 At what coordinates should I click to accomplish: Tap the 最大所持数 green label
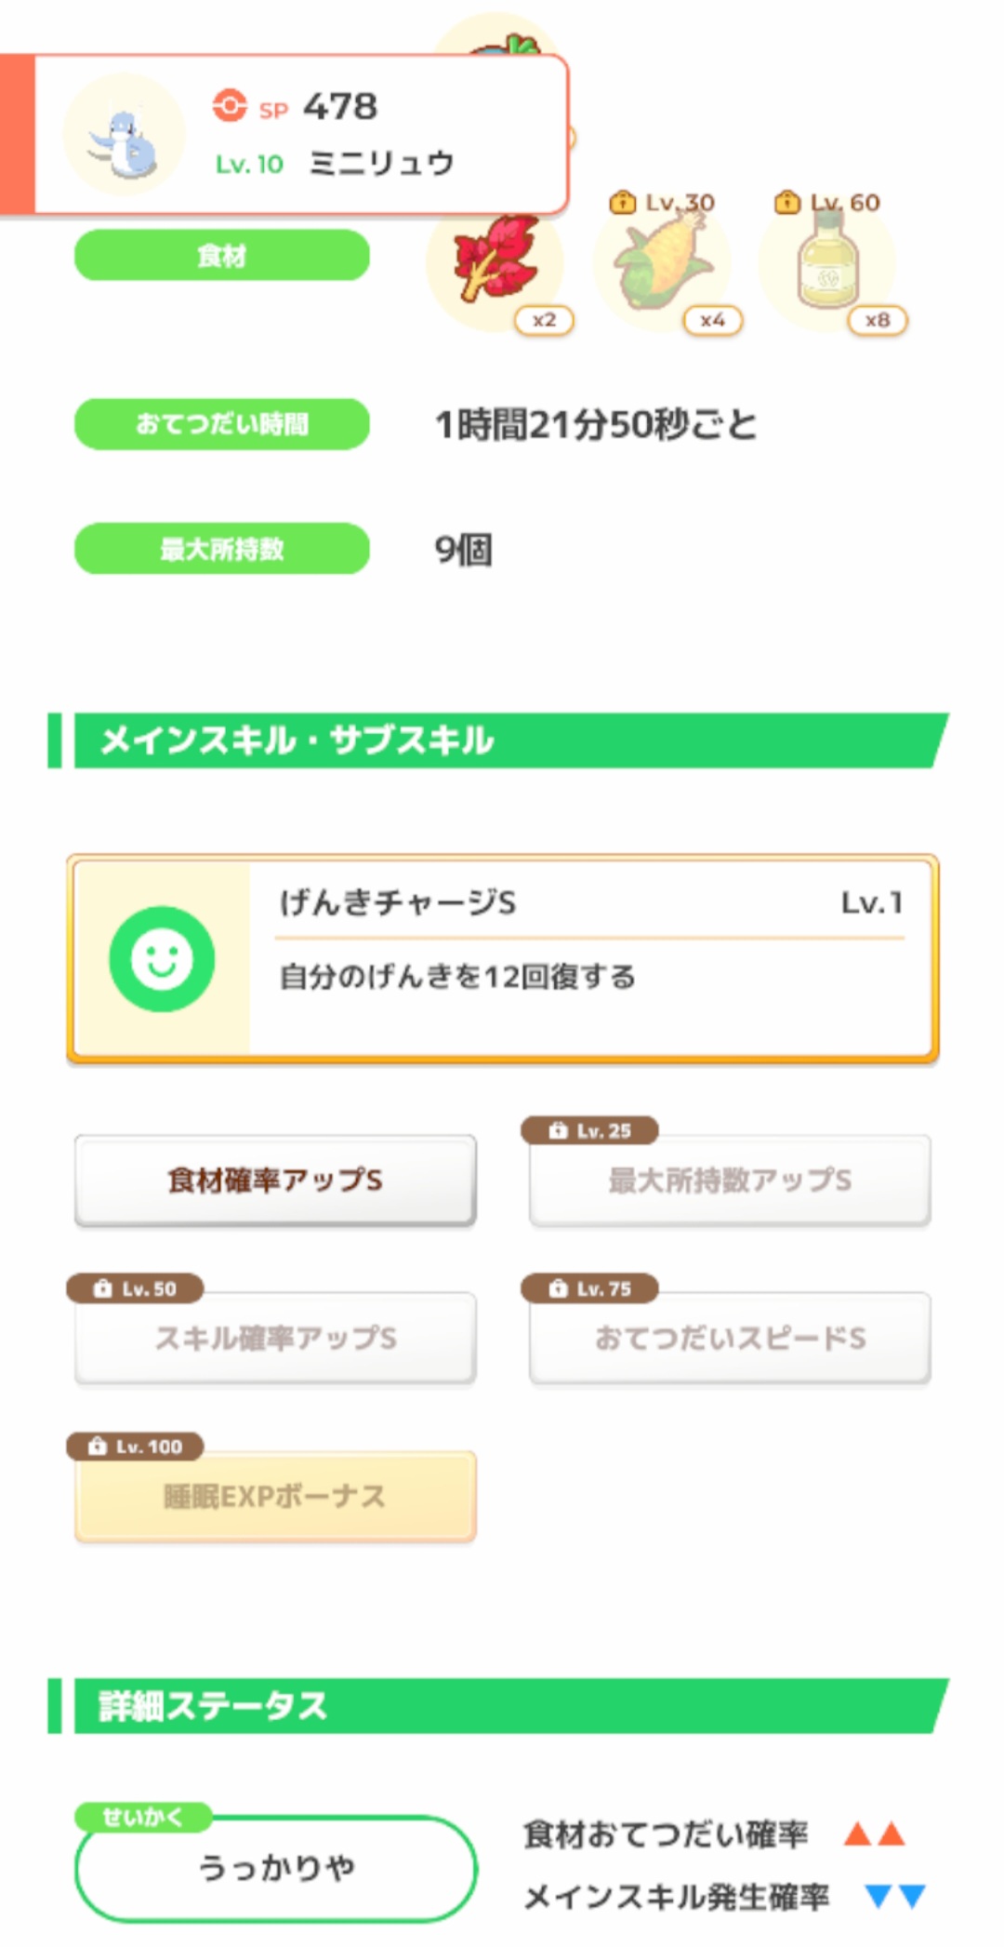(x=222, y=549)
